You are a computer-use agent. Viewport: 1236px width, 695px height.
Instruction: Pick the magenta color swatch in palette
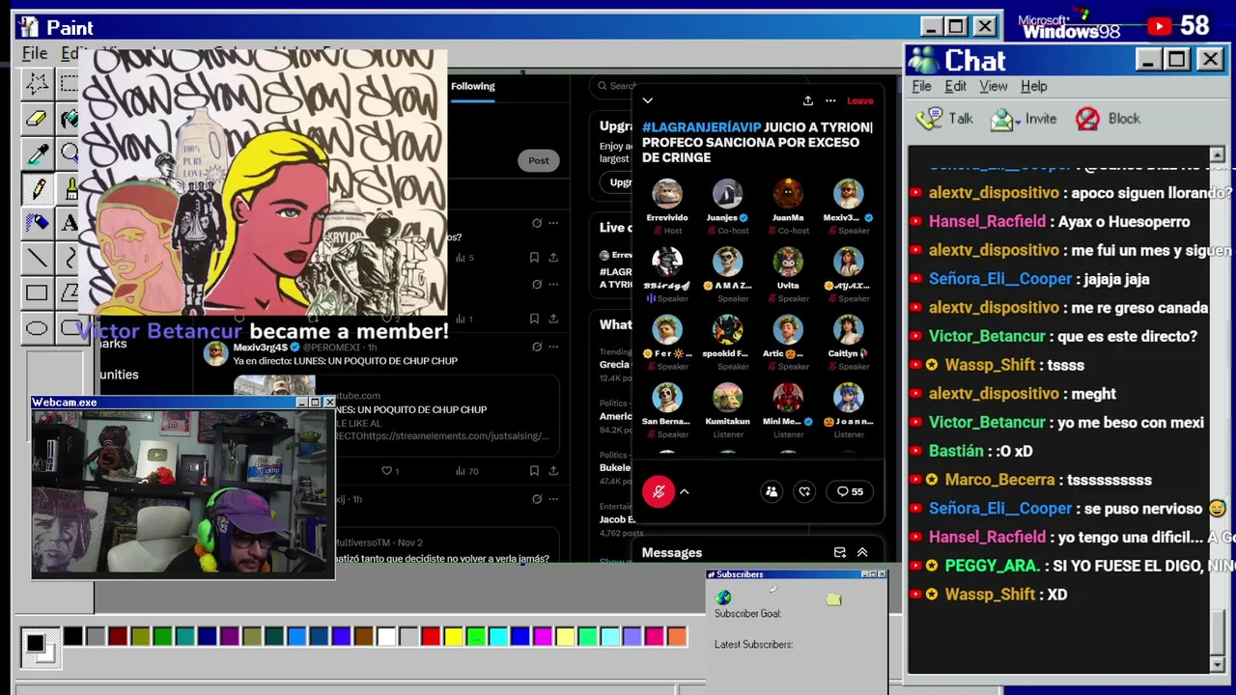(x=543, y=636)
